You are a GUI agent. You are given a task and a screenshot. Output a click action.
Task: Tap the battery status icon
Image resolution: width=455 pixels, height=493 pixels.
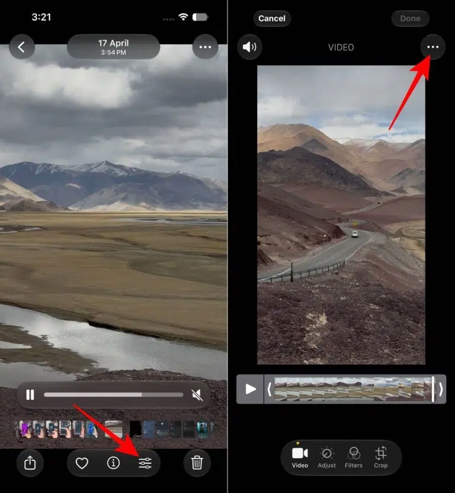[x=200, y=17]
